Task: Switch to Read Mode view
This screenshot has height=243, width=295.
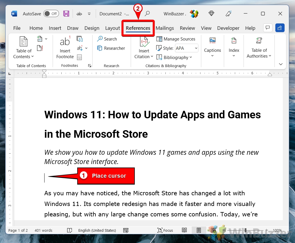Action: pyautogui.click(x=185, y=230)
